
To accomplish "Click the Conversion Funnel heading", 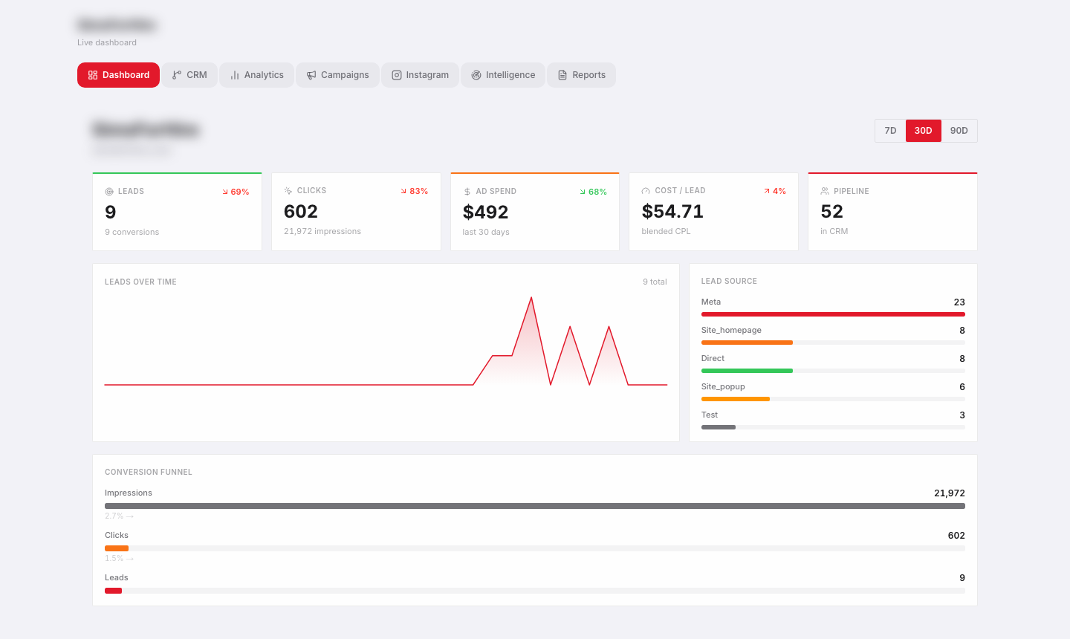I will point(149,472).
